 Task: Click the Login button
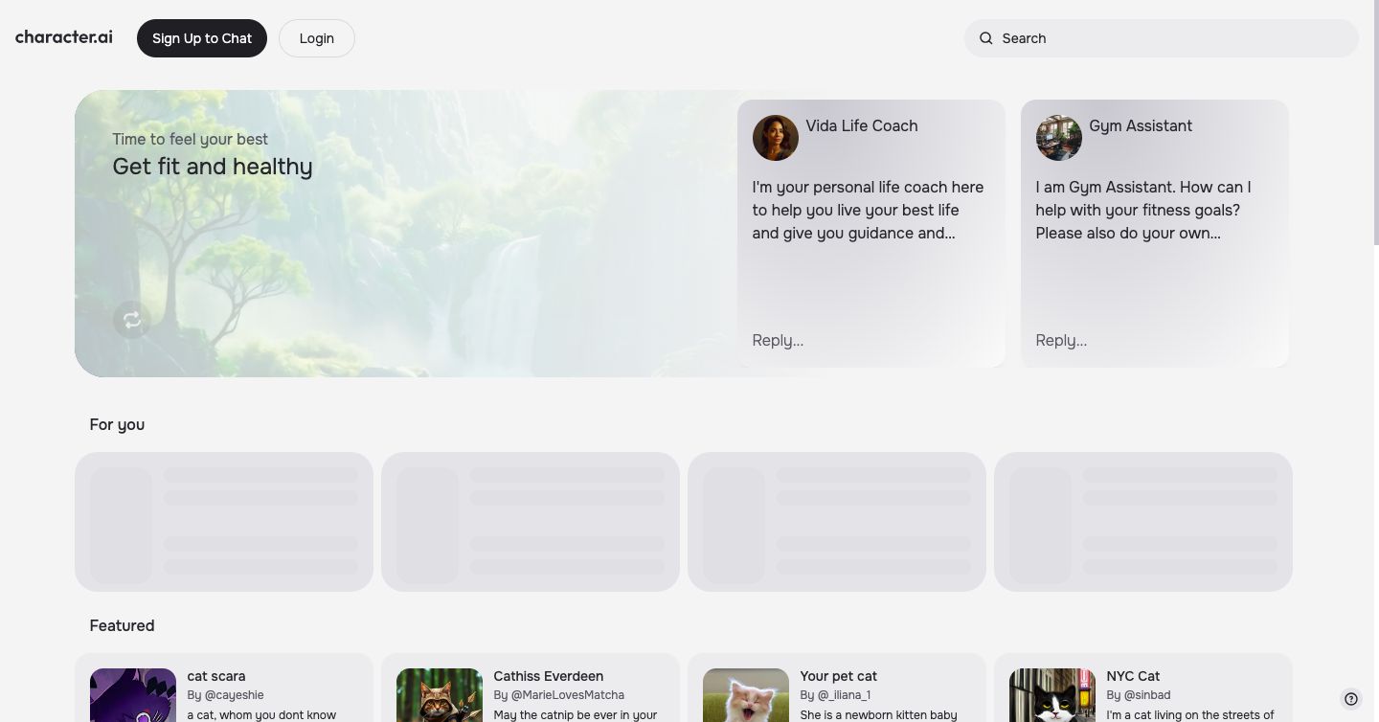point(316,38)
